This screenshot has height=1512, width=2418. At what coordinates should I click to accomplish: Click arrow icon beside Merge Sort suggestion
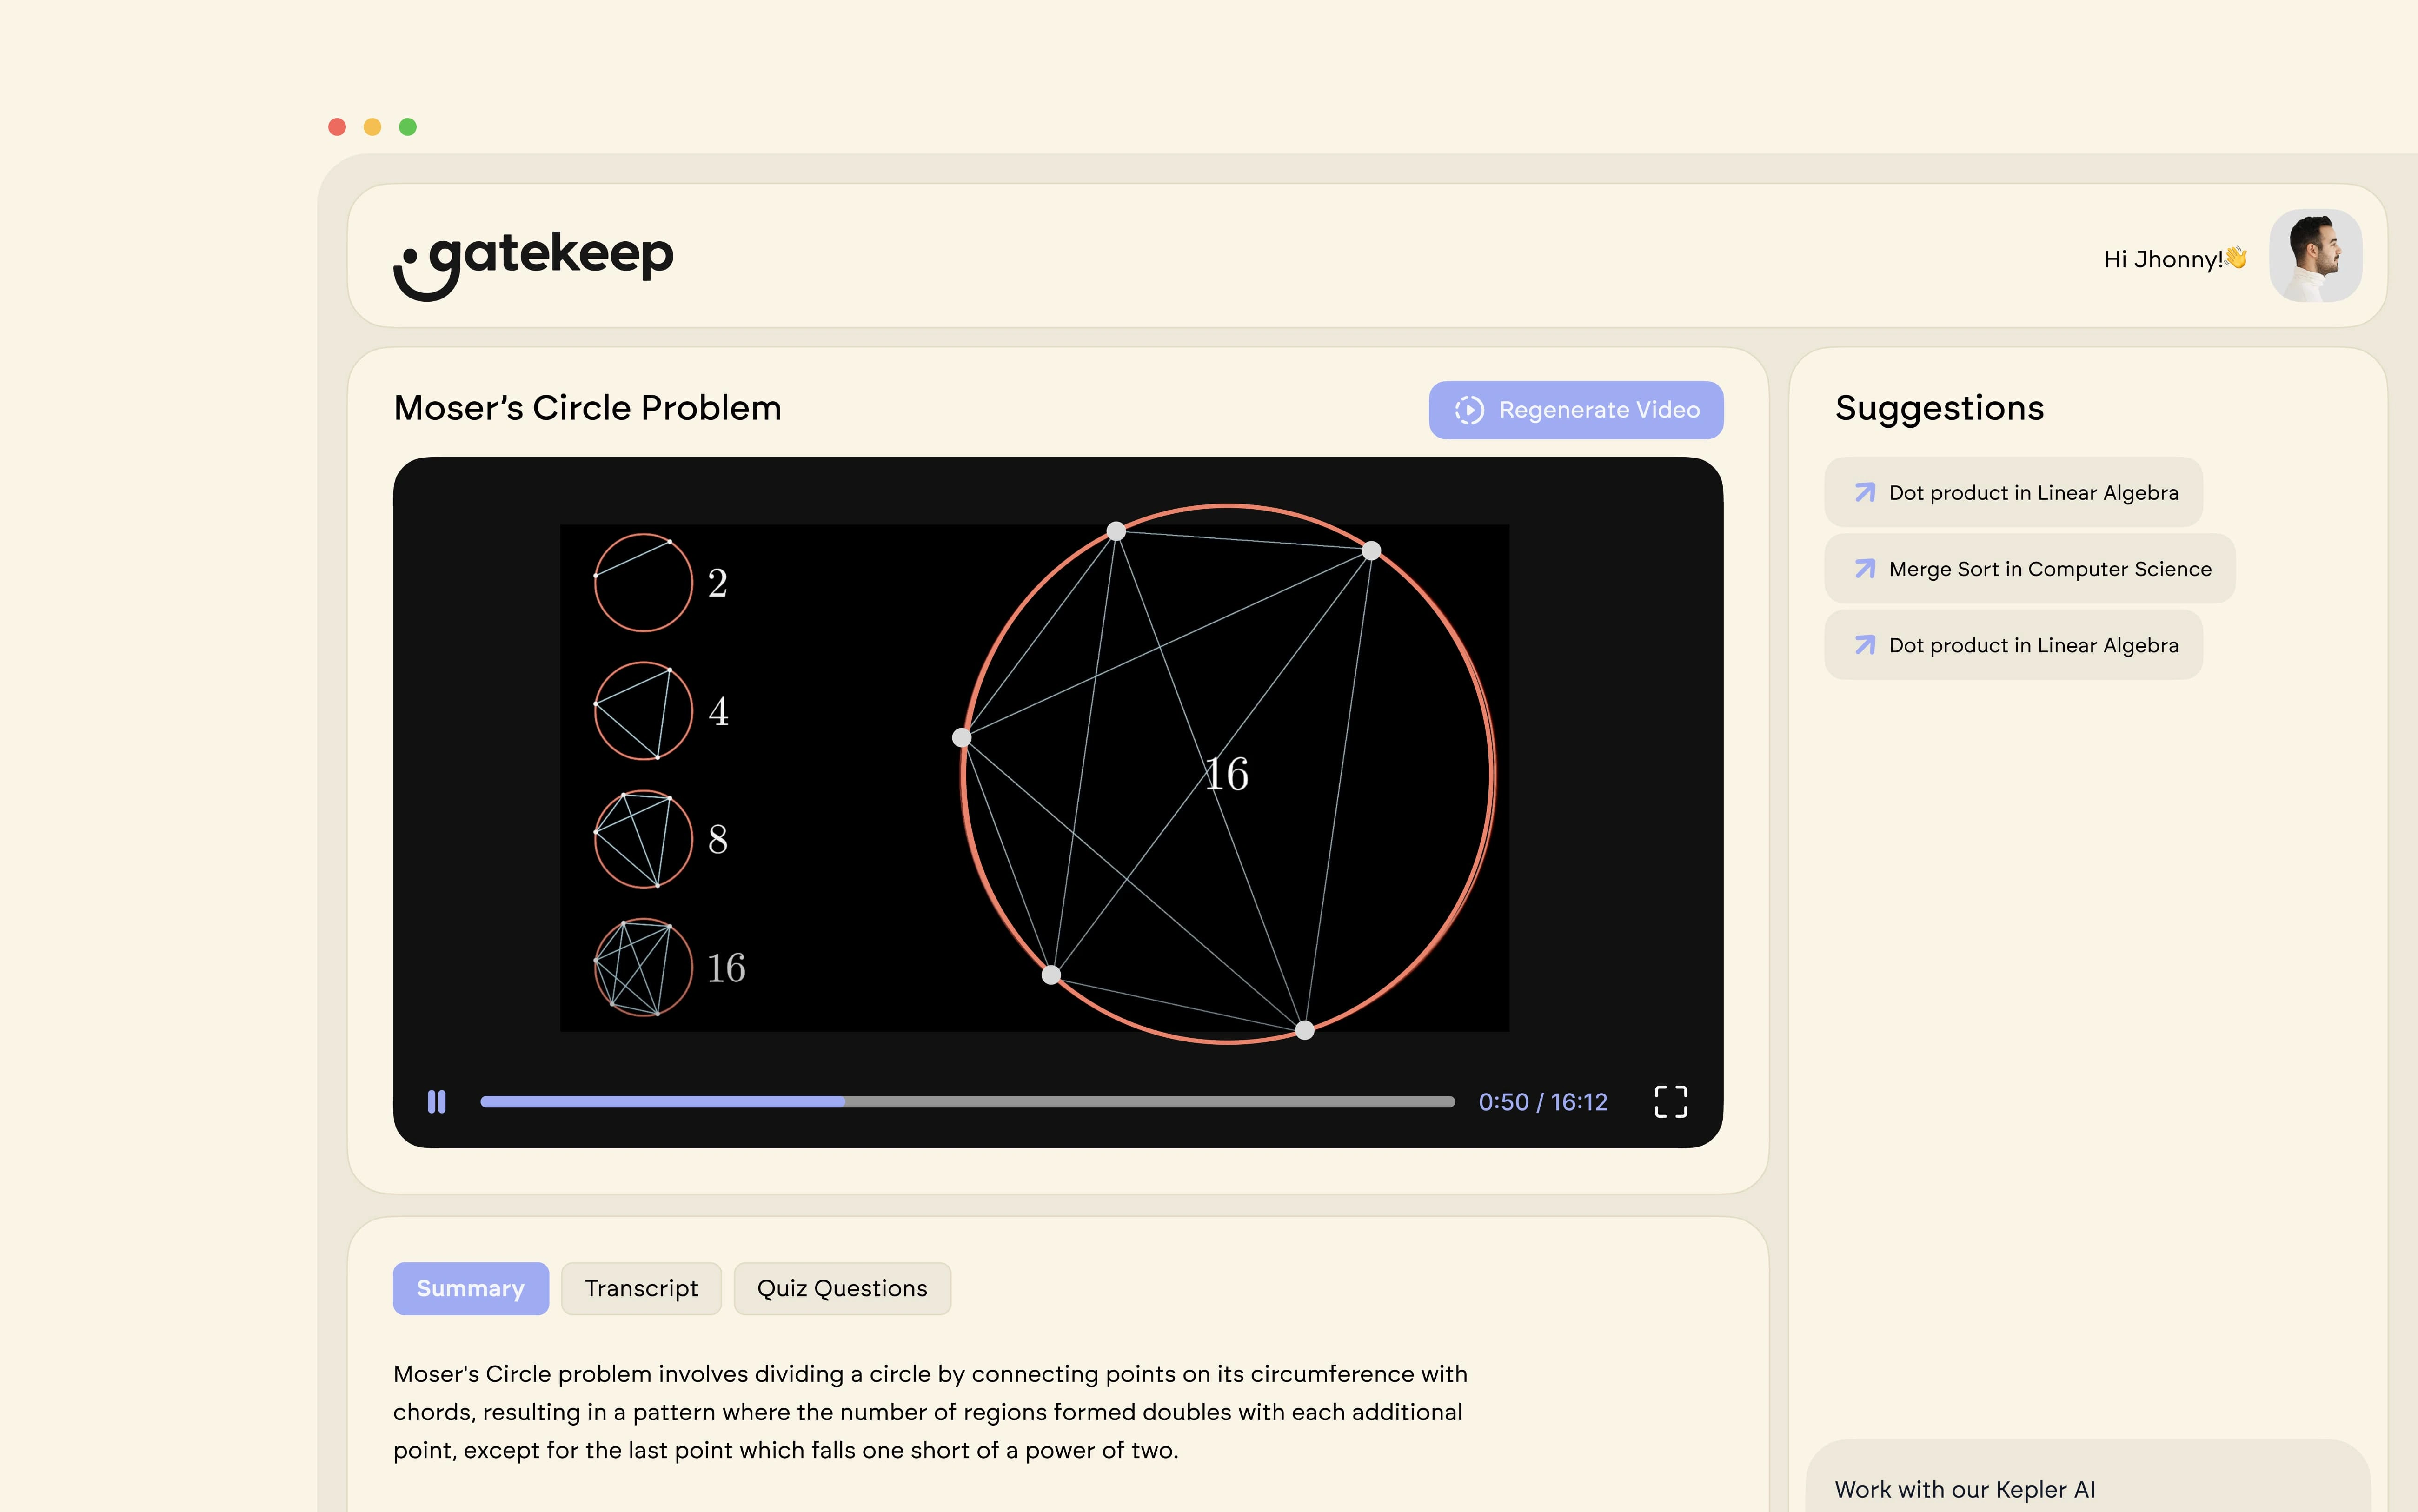pyautogui.click(x=1864, y=569)
